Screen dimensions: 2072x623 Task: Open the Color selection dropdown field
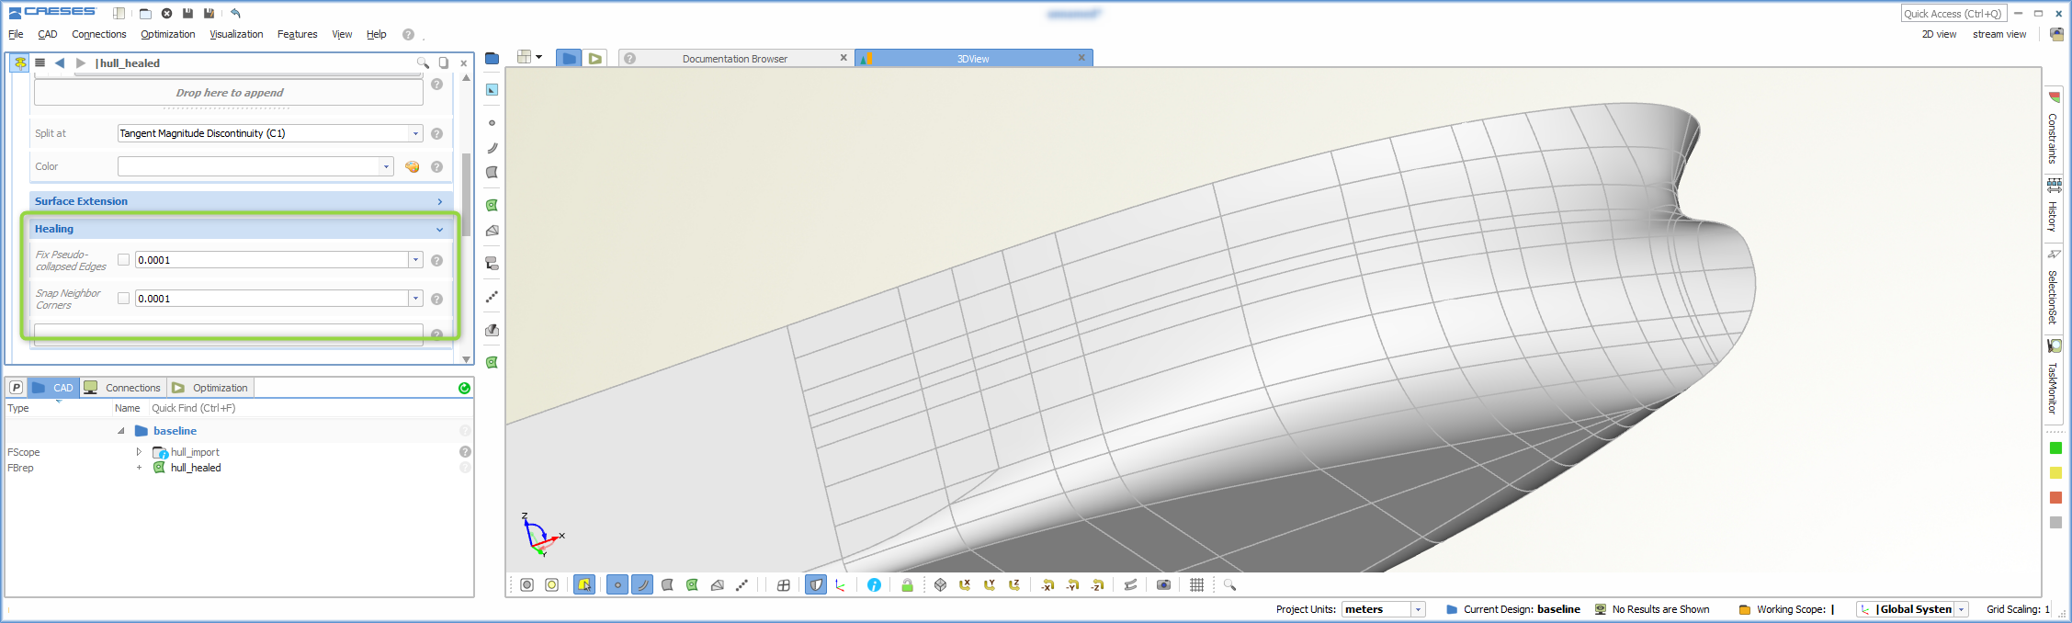[255, 166]
